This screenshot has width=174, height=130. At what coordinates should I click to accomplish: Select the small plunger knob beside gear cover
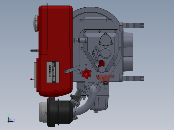(80, 40)
